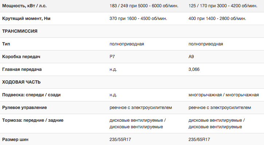Select the 183 / 249 power value
This screenshot has width=264, height=145.
144,6
